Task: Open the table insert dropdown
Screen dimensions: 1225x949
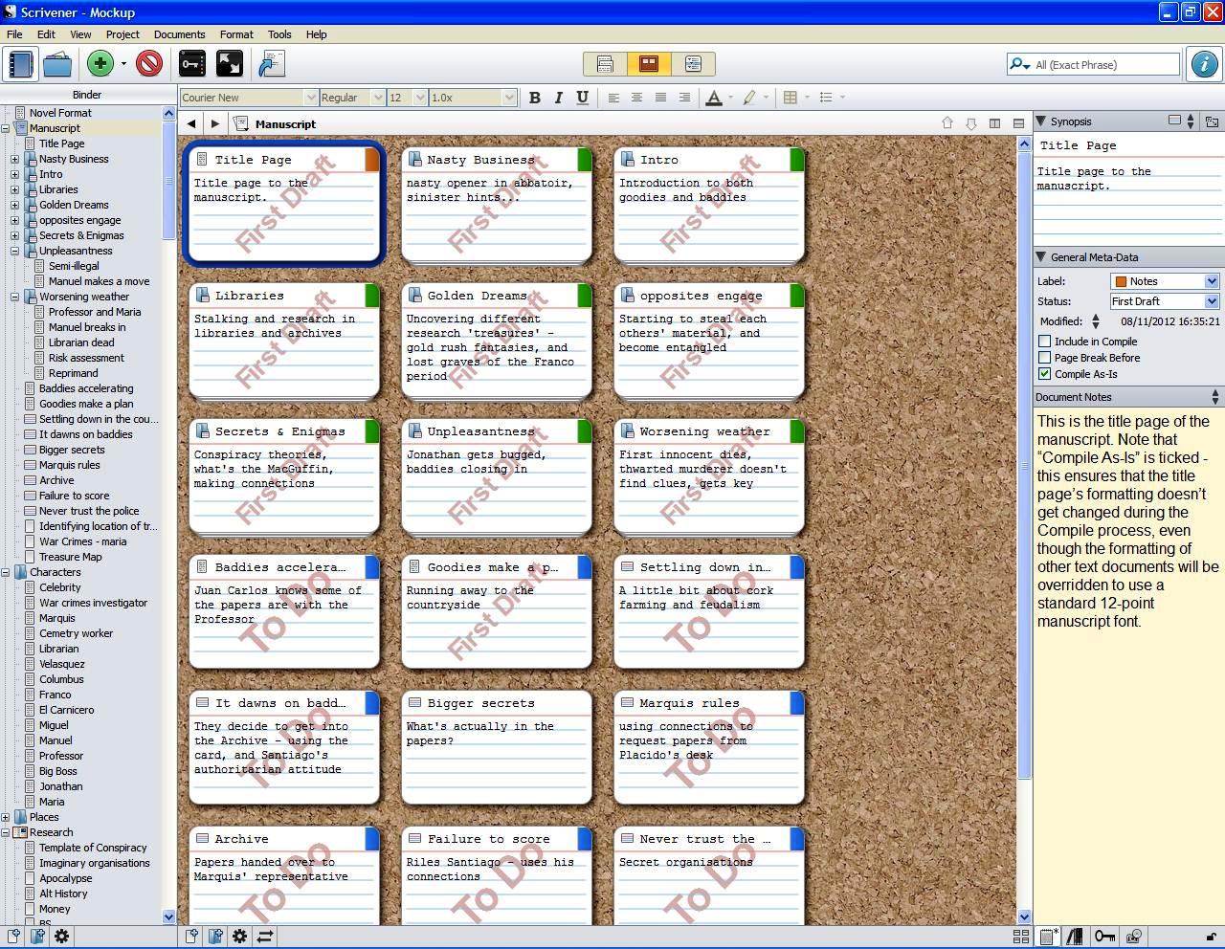Action: (807, 98)
